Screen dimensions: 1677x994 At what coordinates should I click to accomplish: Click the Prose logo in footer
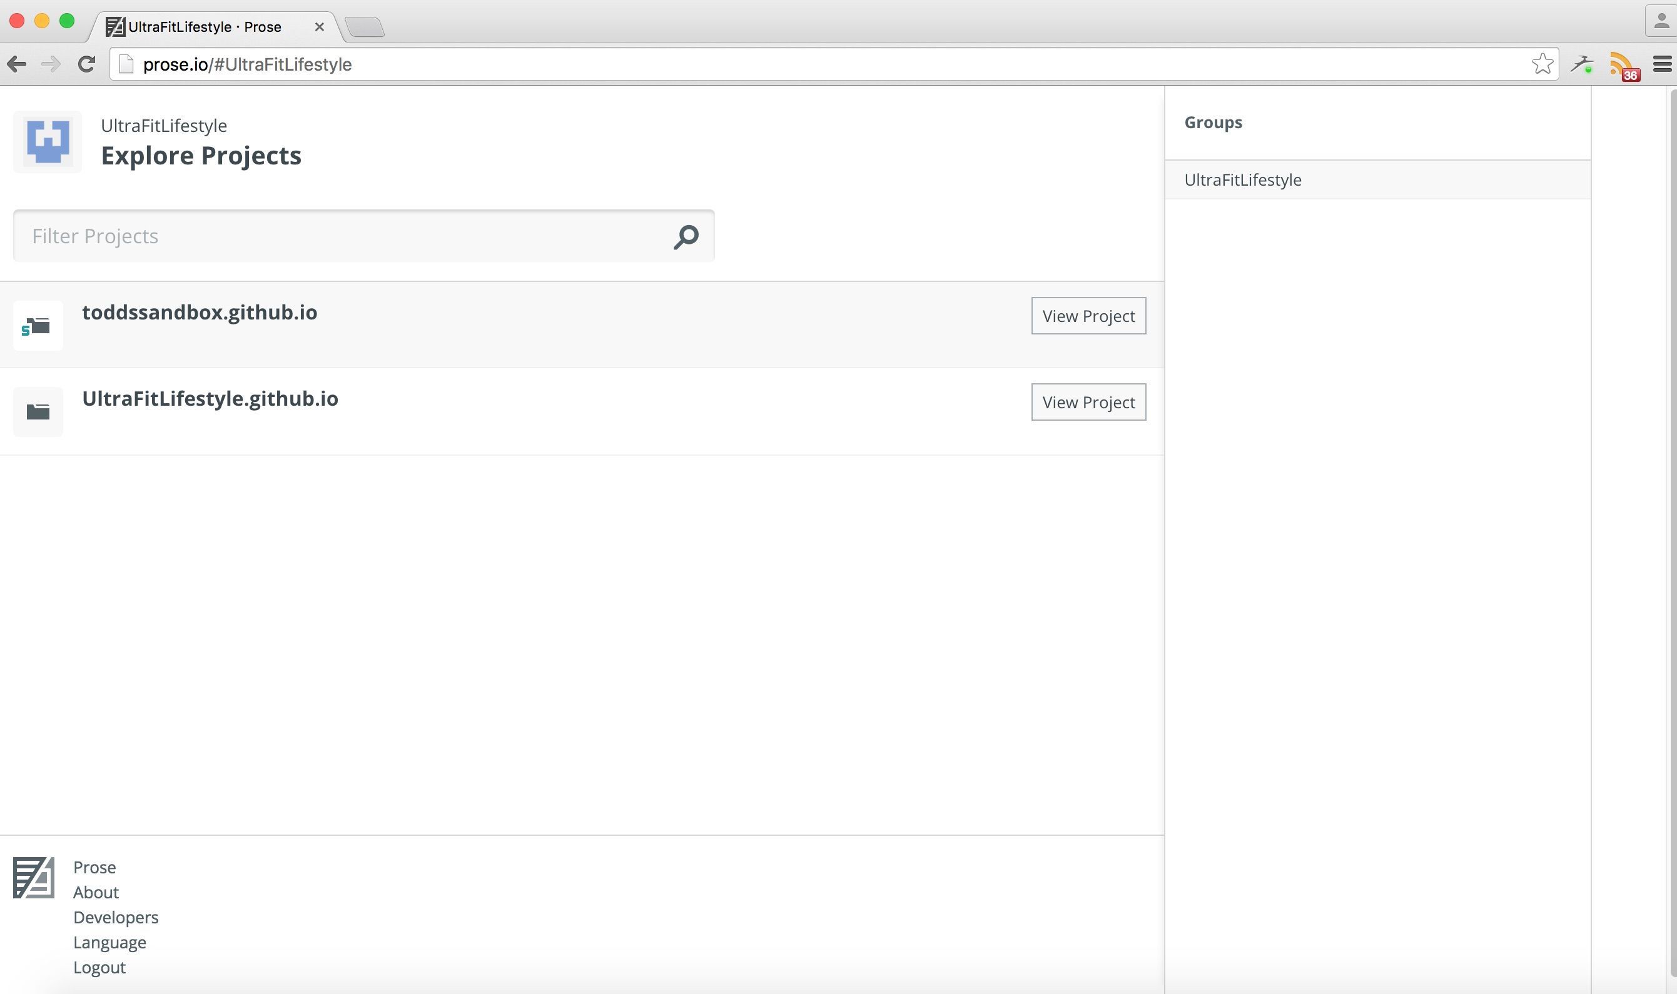click(34, 878)
